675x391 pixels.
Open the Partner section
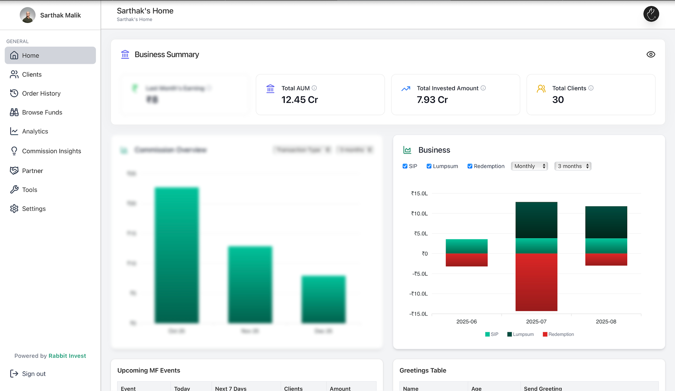[x=32, y=171]
